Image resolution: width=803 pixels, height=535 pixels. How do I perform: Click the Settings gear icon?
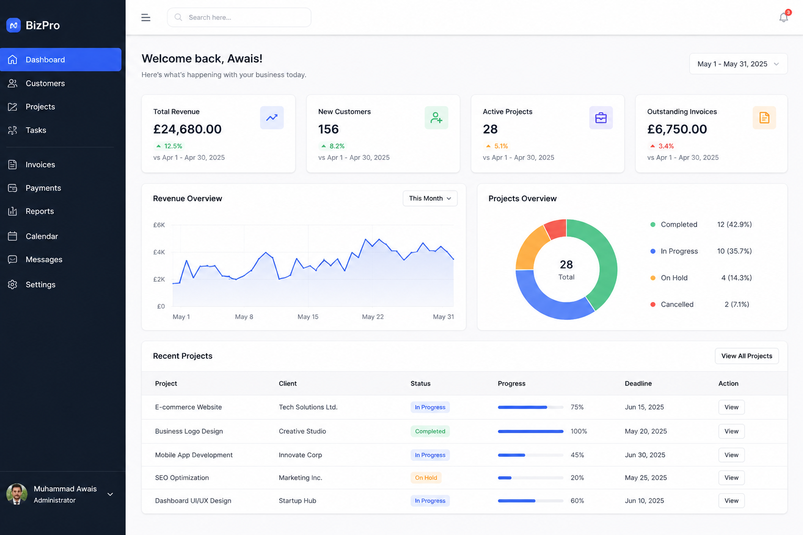pyautogui.click(x=13, y=284)
